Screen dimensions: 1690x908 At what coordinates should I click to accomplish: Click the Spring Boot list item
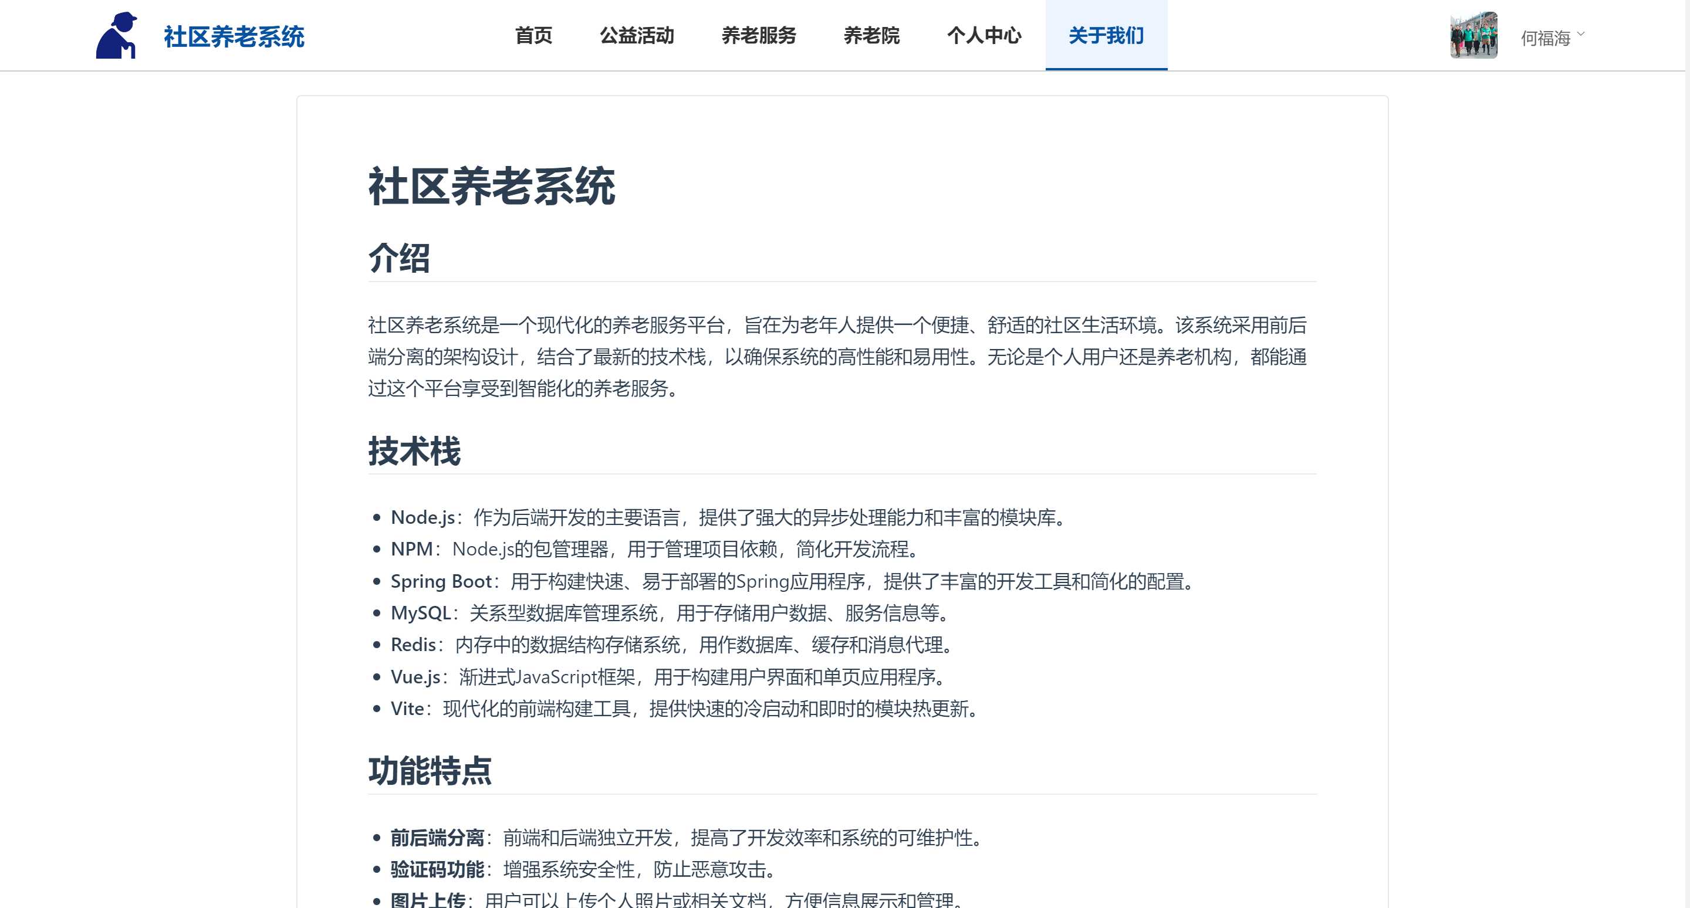click(441, 581)
